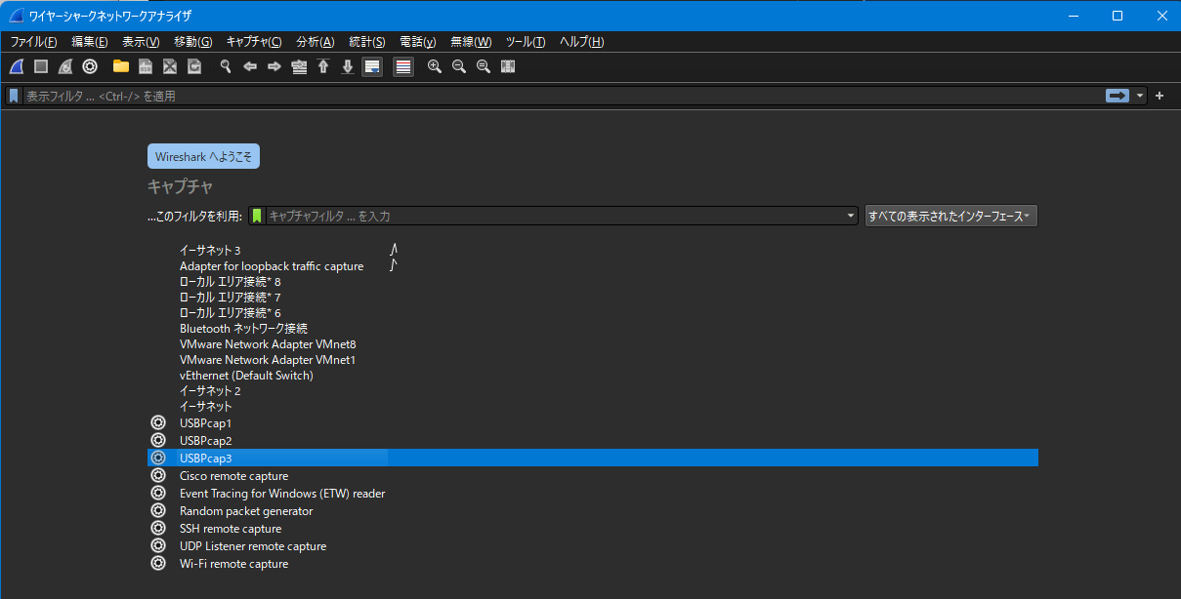Add a display filter button with plus
The width and height of the screenshot is (1181, 599).
(x=1160, y=96)
